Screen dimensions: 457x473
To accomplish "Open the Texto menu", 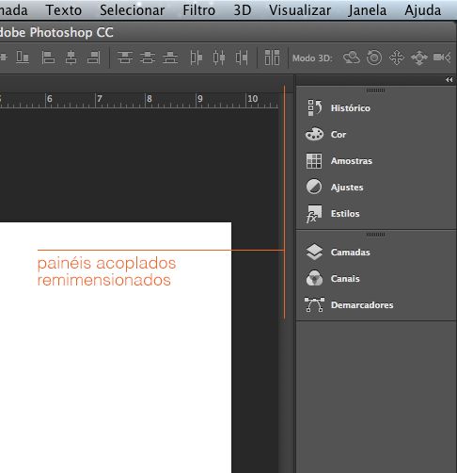I will [64, 10].
